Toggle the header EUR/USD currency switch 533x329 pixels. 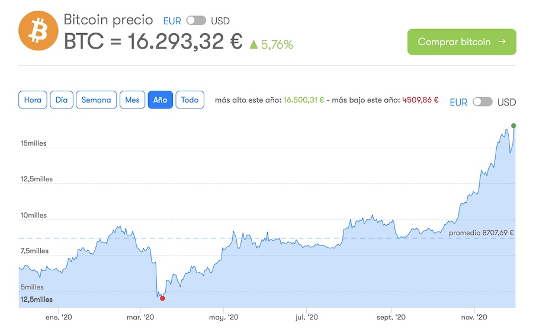pyautogui.click(x=196, y=21)
